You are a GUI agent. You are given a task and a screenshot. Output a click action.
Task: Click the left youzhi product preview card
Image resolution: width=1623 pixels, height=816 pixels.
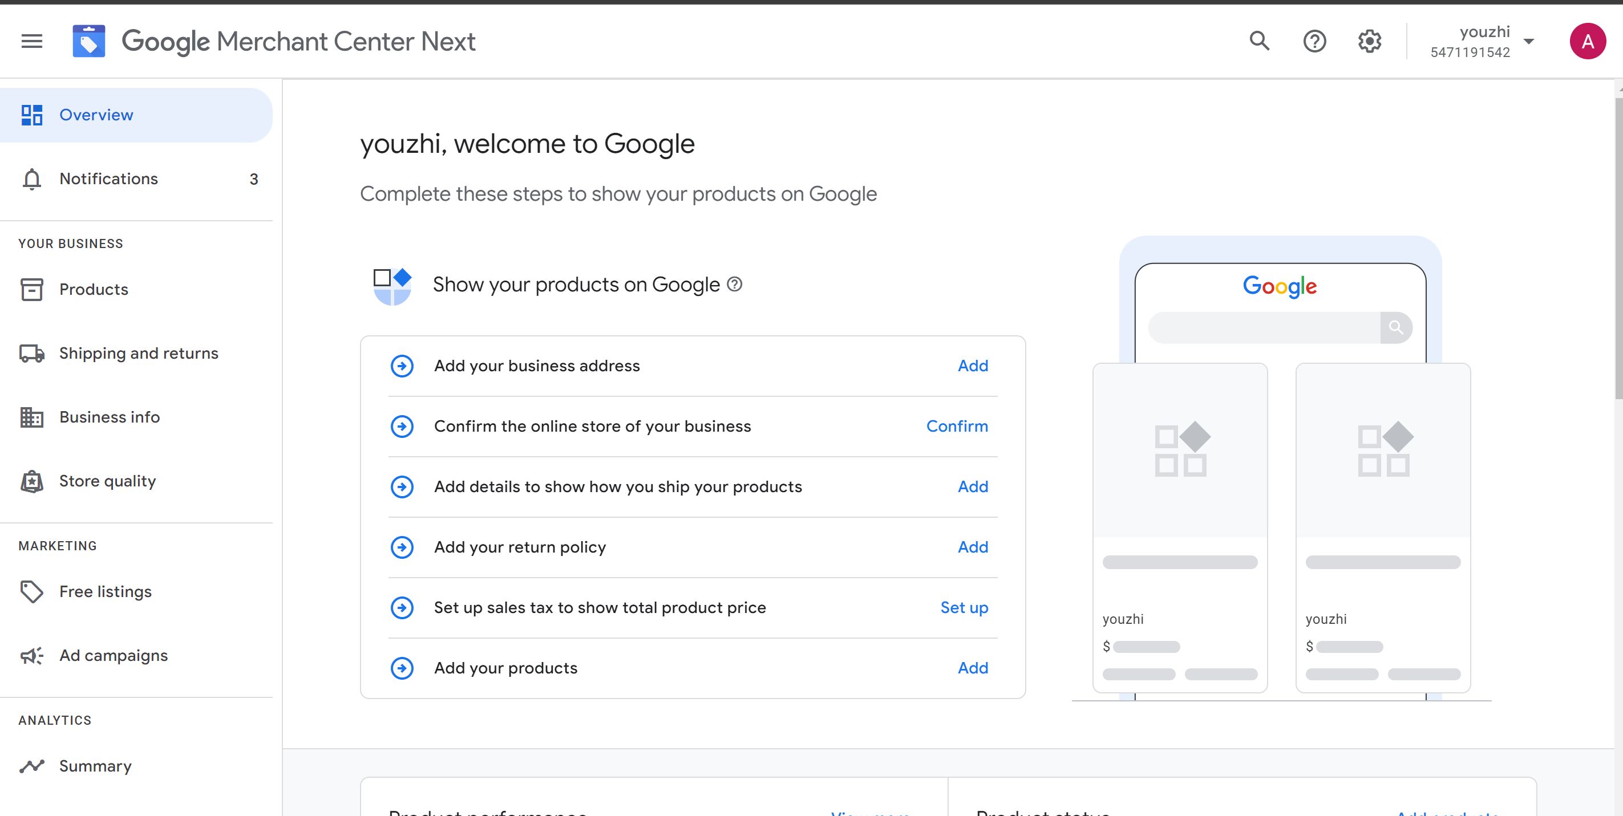1180,527
